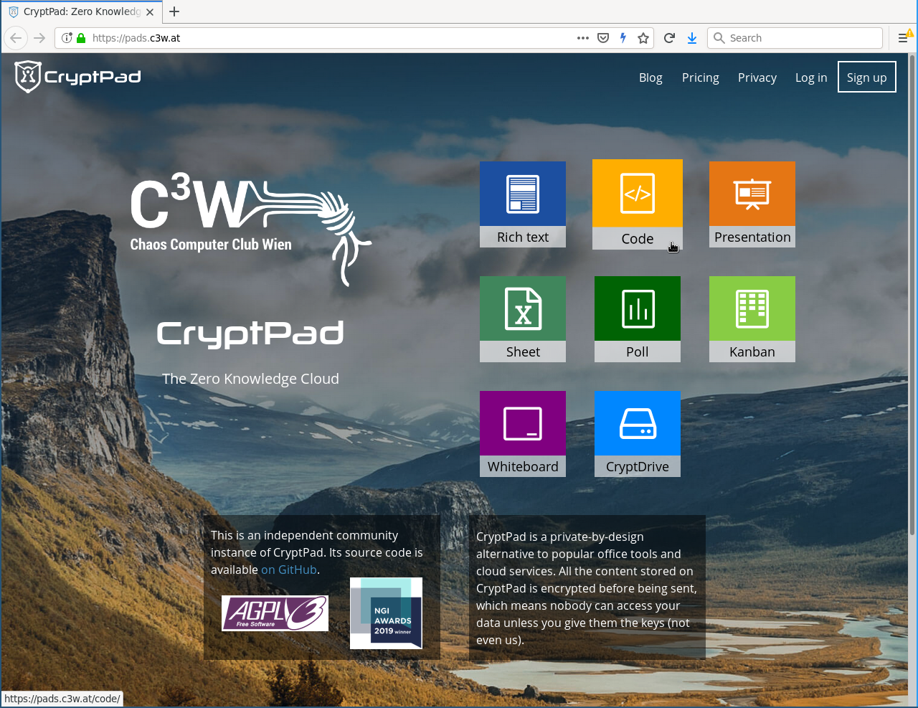
Task: Reload the page
Action: [x=669, y=38]
